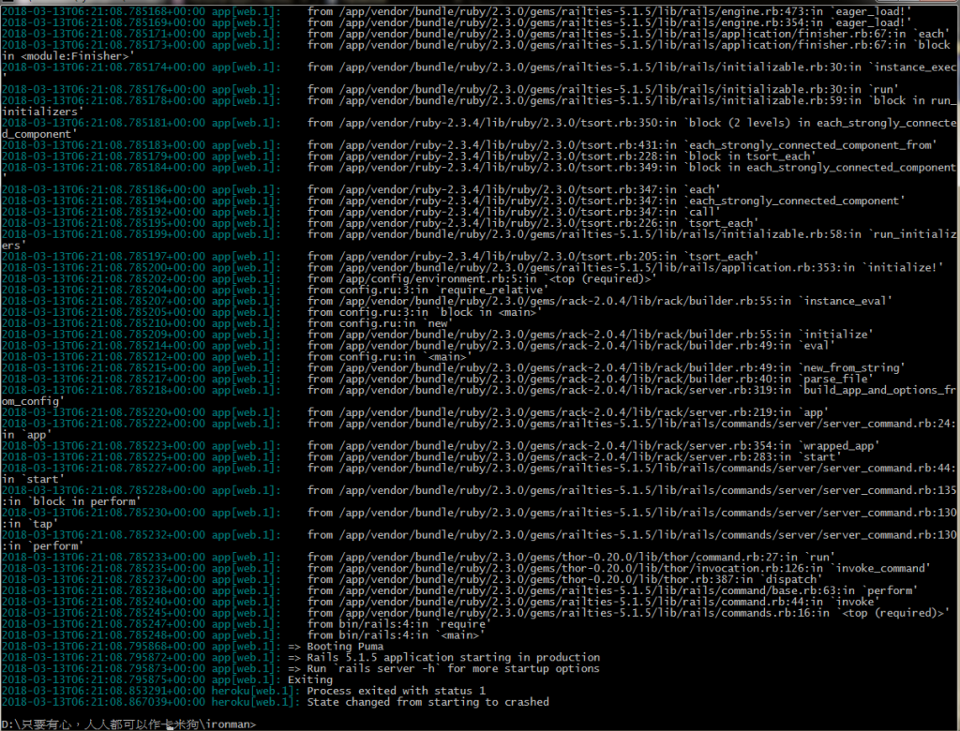This screenshot has width=960, height=731.
Task: Click the 'Run `rails server -h`' hint line
Action: (453, 668)
